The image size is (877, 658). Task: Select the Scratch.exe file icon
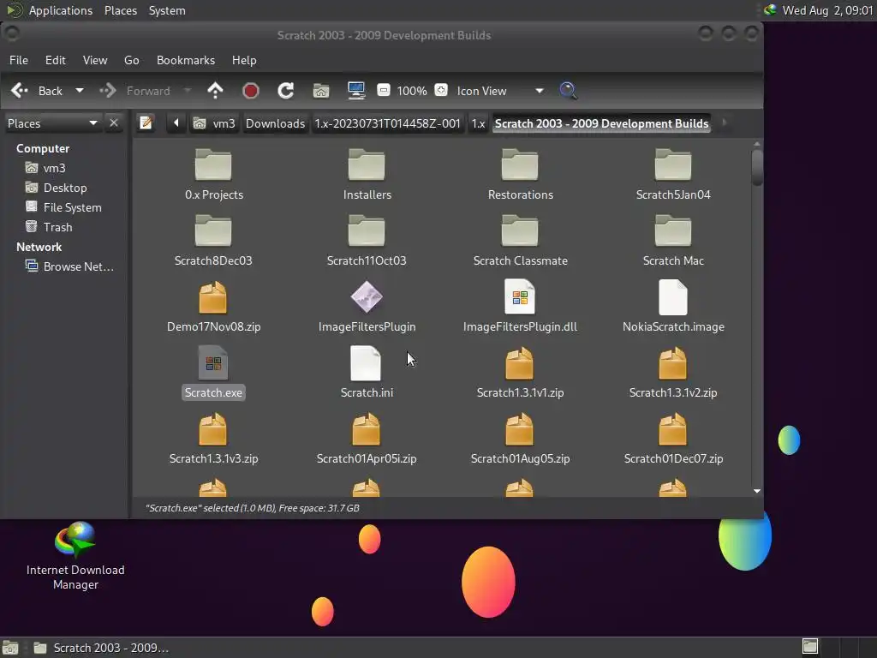tap(213, 363)
